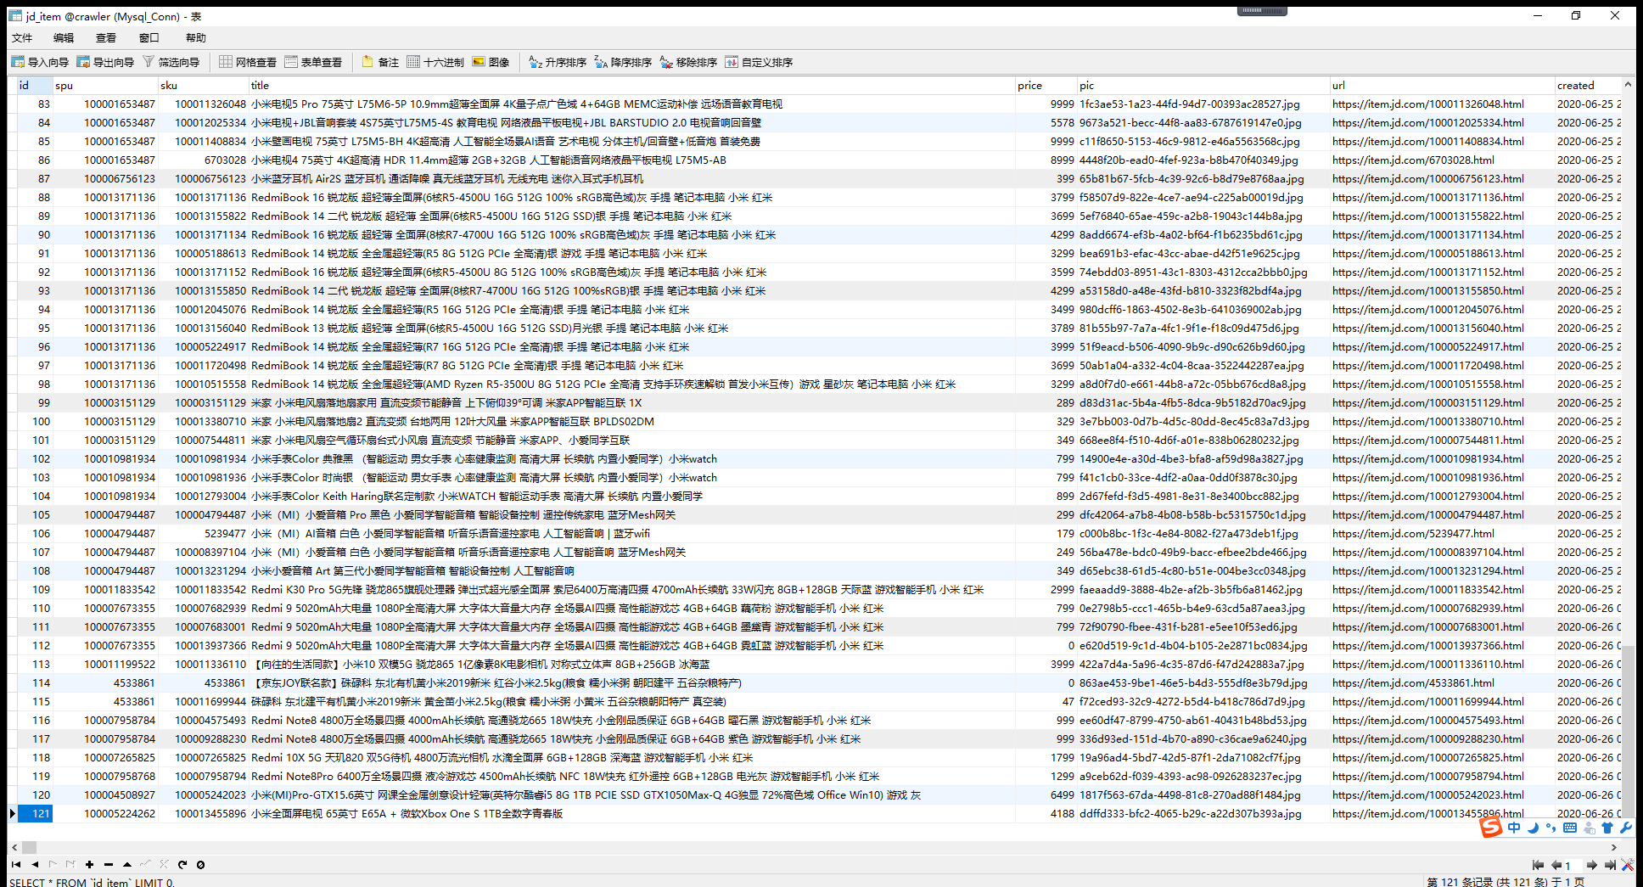Click the sku column header
The image size is (1643, 887).
(203, 85)
